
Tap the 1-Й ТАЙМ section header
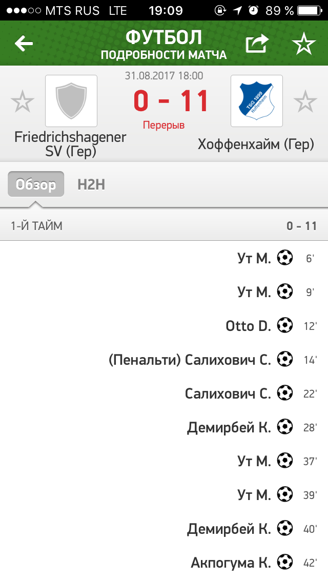tap(37, 226)
